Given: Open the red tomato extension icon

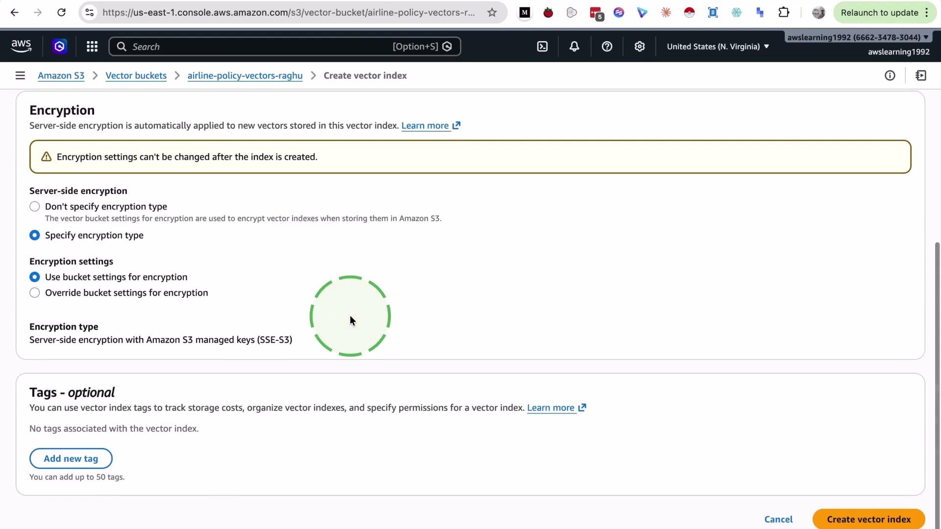Looking at the screenshot, I should point(548,13).
